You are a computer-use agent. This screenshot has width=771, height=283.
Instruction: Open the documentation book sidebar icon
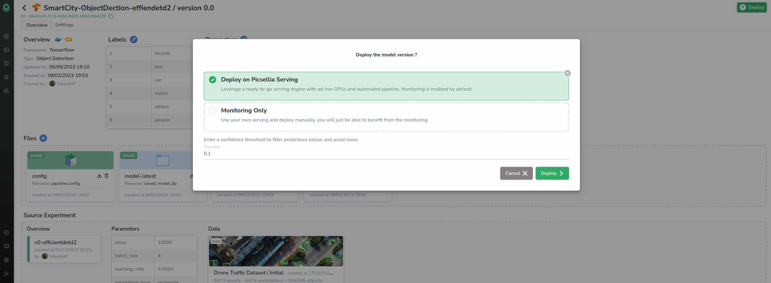pos(6,246)
